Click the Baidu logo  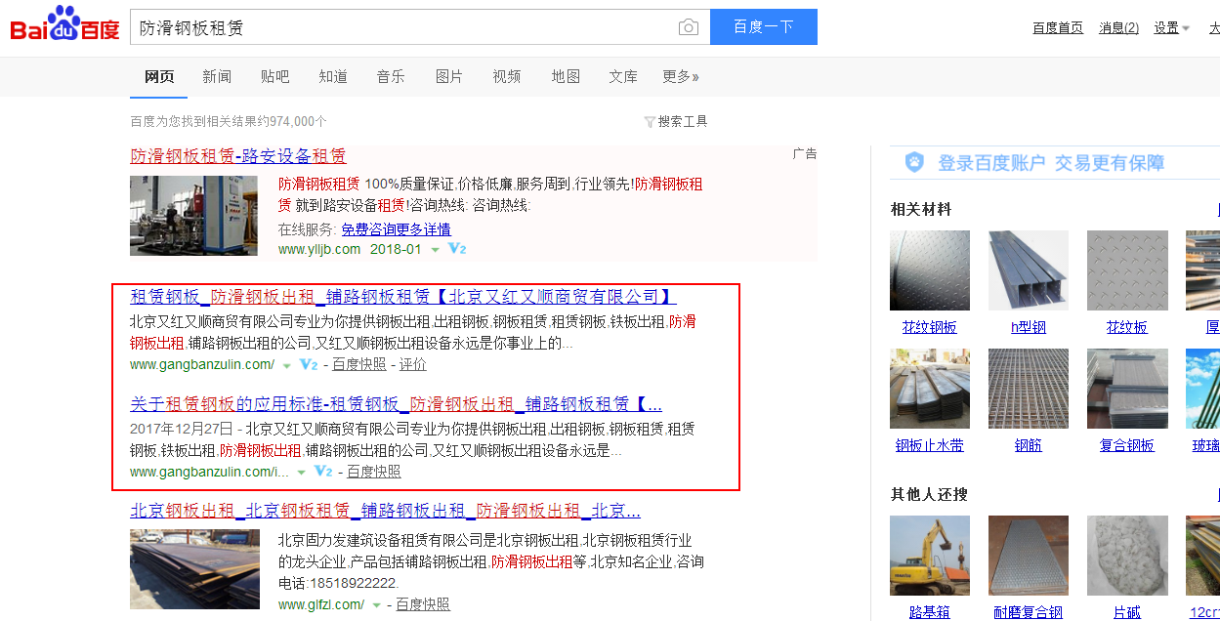[x=64, y=26]
